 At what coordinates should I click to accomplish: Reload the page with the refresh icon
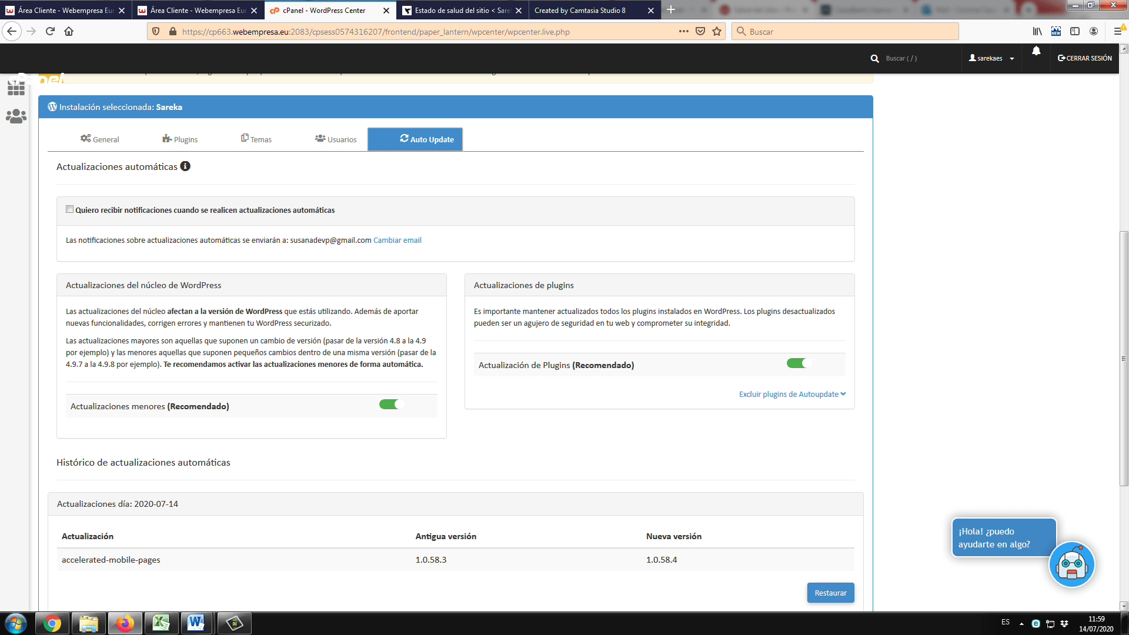[50, 31]
